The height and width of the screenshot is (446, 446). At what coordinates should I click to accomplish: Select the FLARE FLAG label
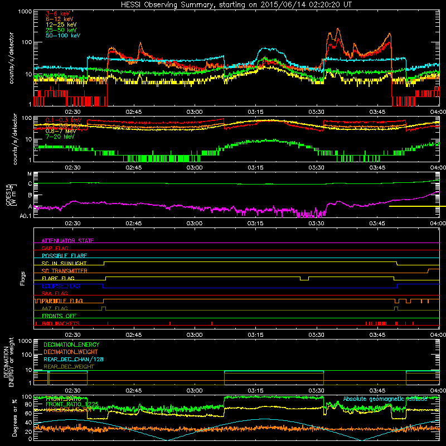coord(58,278)
